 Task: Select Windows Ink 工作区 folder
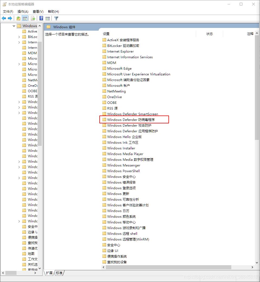coord(121,143)
